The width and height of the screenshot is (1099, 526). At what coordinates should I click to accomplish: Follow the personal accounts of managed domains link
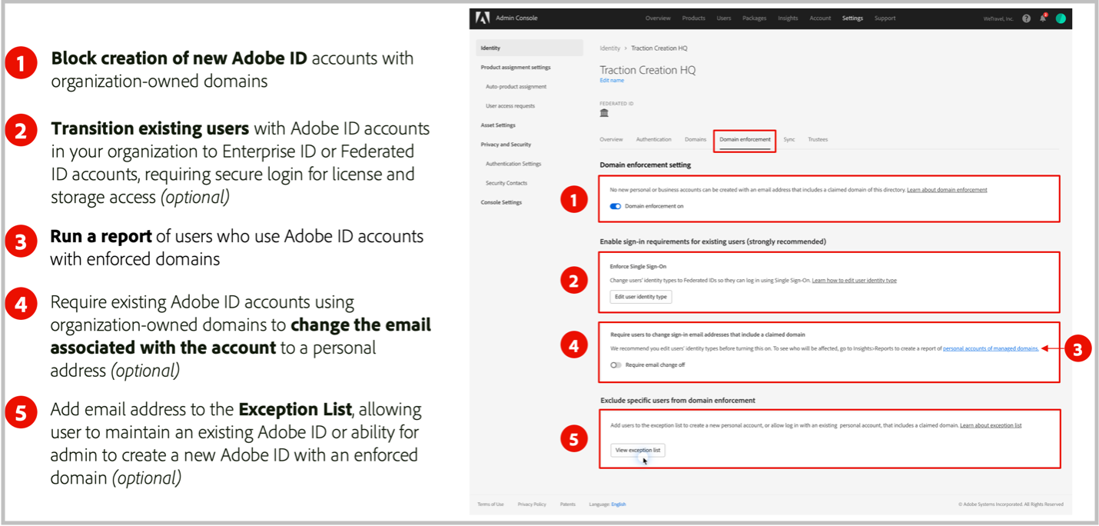990,348
